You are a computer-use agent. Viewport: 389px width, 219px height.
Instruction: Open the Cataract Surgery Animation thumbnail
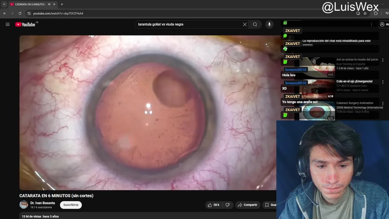(317, 111)
